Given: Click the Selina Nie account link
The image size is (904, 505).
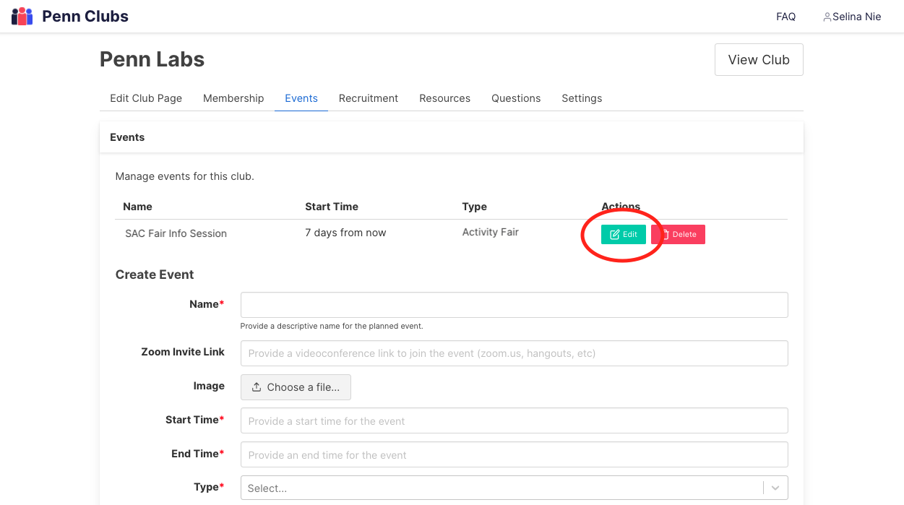Looking at the screenshot, I should (853, 17).
